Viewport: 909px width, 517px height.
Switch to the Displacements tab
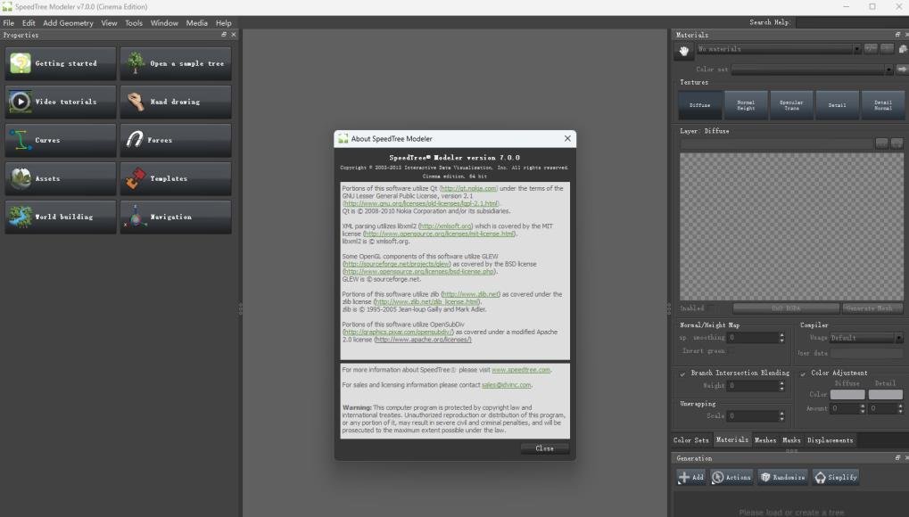tap(830, 440)
